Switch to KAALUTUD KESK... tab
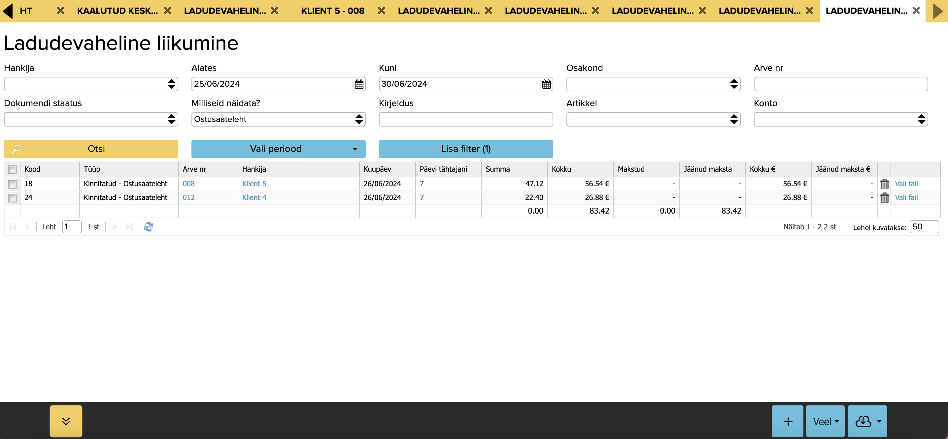The height and width of the screenshot is (439, 948). (x=118, y=11)
